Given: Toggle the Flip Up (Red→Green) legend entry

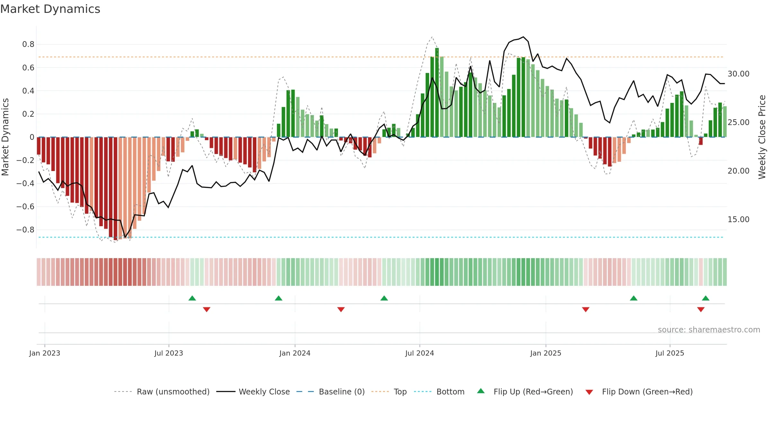Looking at the screenshot, I should (525, 392).
